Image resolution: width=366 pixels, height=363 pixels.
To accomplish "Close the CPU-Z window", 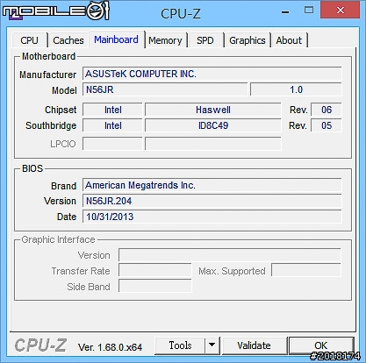I will point(341,11).
